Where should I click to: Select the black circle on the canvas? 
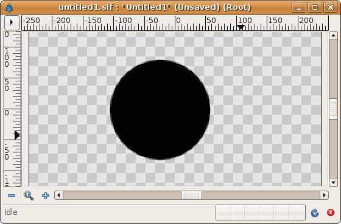160,110
